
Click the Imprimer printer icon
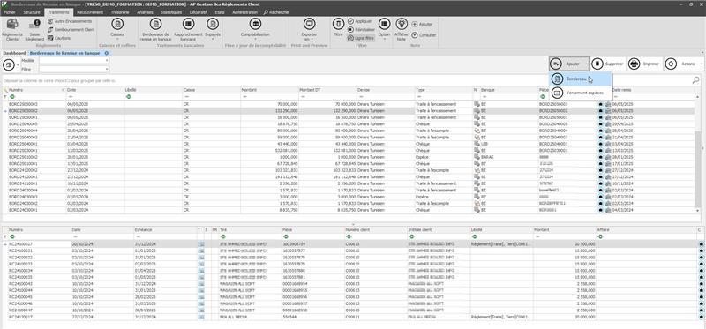coord(634,64)
